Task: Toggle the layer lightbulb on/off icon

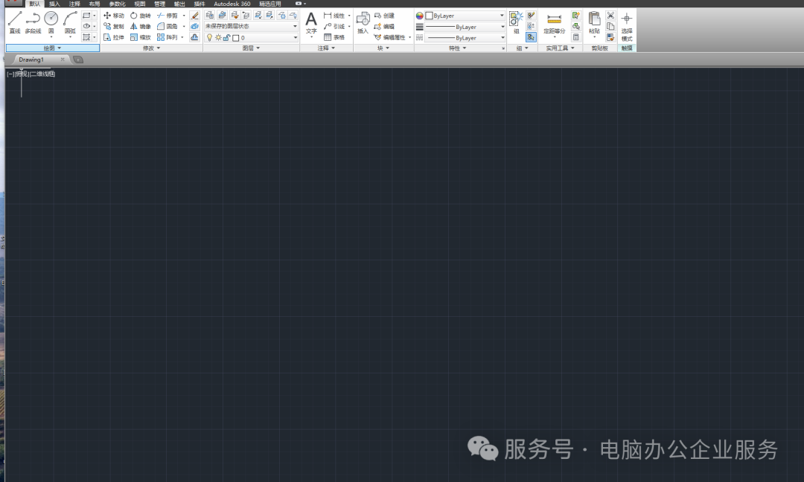Action: 209,37
